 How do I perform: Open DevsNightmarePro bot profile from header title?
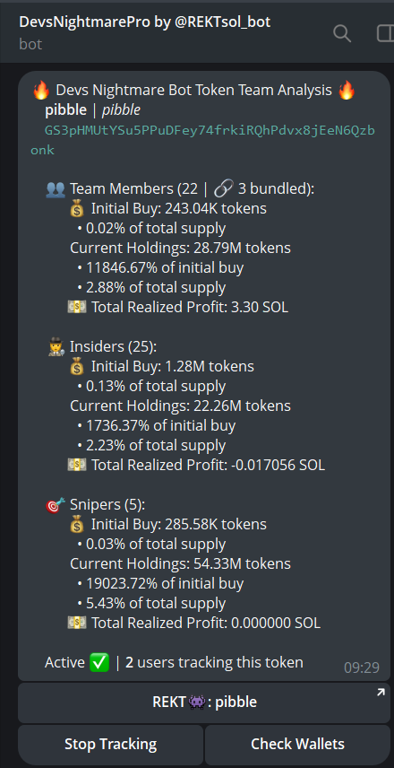(x=145, y=22)
